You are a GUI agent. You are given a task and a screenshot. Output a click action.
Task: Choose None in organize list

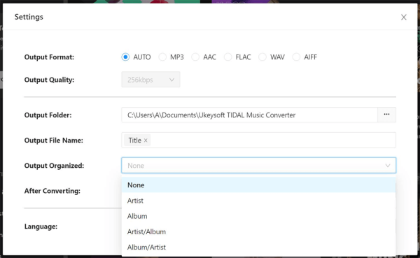[258, 185]
